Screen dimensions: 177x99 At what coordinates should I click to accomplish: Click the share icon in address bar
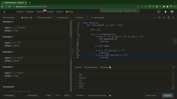[142, 7]
